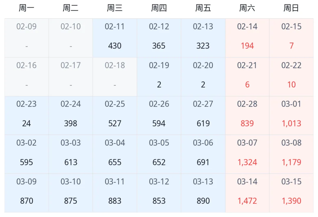Click the 周三 column header
318x217 pixels.
(x=115, y=8)
